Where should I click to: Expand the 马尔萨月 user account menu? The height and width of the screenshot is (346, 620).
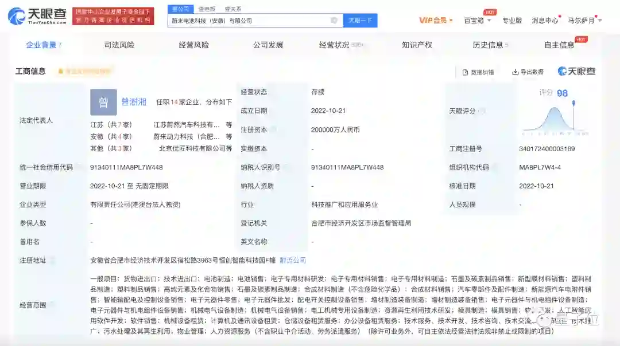click(x=584, y=21)
